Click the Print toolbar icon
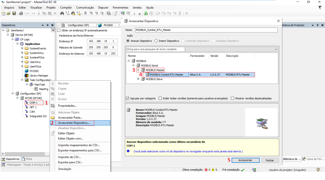 21,13
